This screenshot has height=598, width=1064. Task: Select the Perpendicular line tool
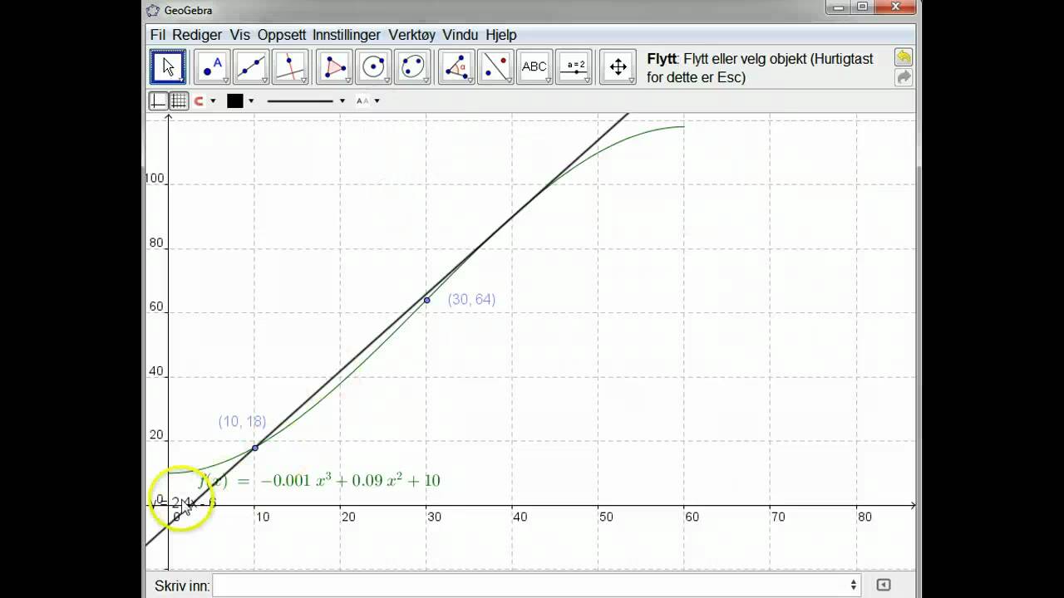click(290, 67)
